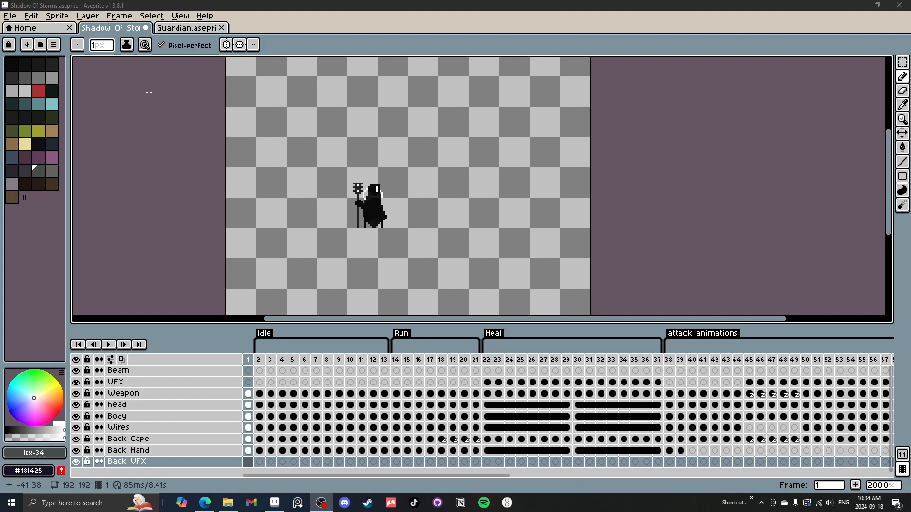Open Discord from the taskbar

344,503
